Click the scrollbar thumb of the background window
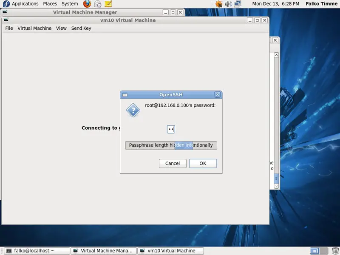The width and height of the screenshot is (340, 255). (x=276, y=178)
